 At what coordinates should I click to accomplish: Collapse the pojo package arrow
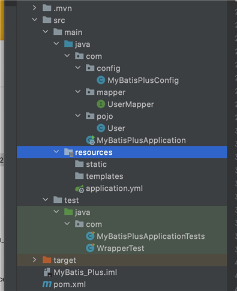tap(78, 116)
